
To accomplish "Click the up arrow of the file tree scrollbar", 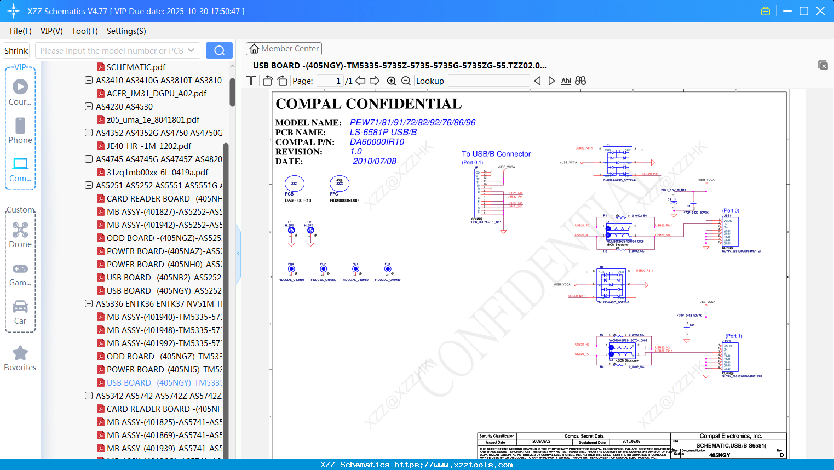I will click(232, 66).
